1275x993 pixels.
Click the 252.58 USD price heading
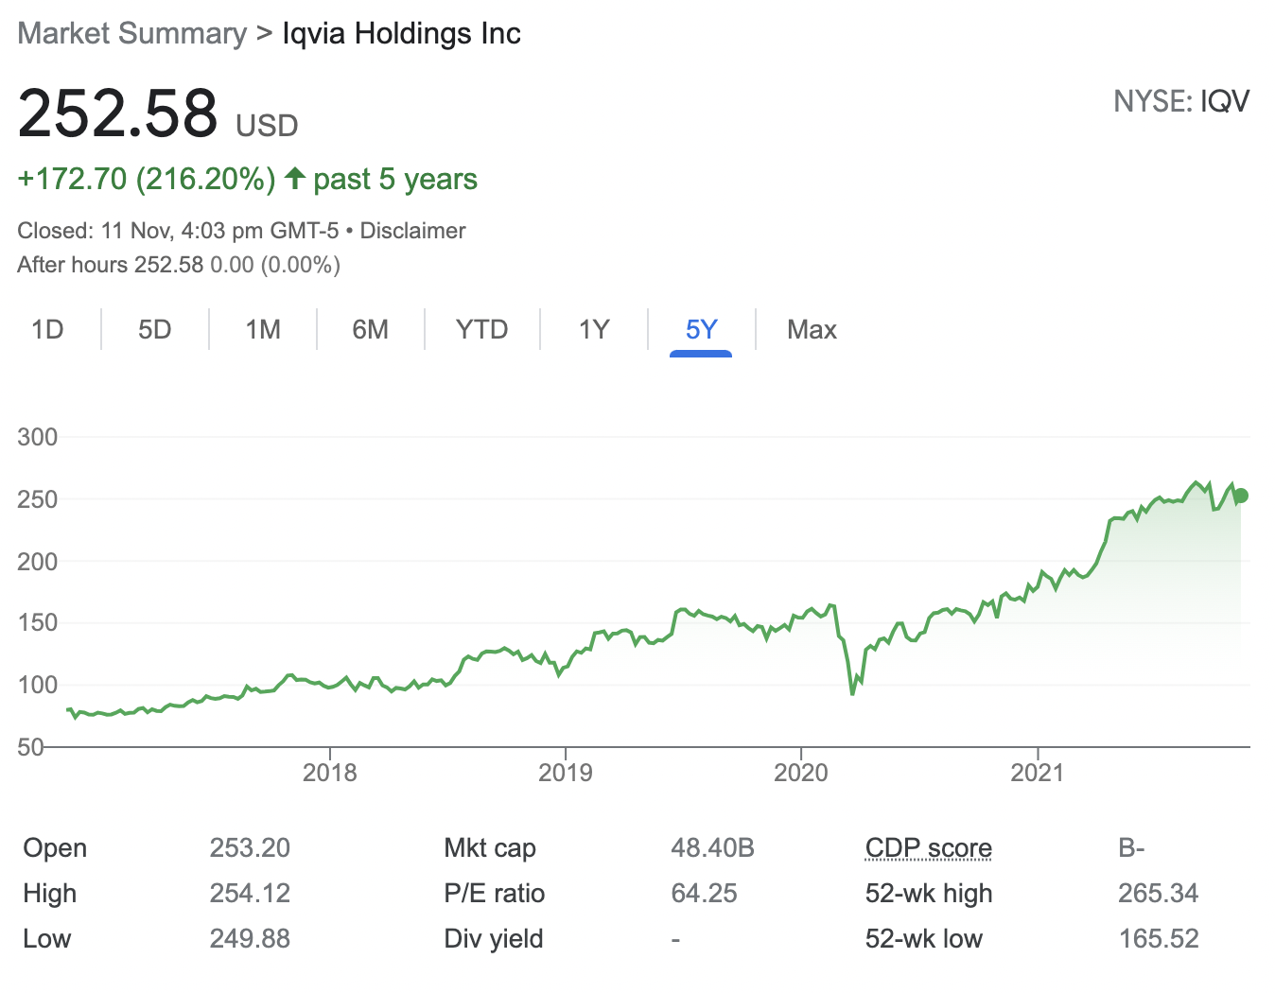(x=118, y=114)
